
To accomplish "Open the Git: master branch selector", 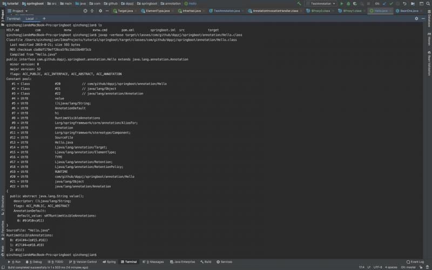I will 408,267.
